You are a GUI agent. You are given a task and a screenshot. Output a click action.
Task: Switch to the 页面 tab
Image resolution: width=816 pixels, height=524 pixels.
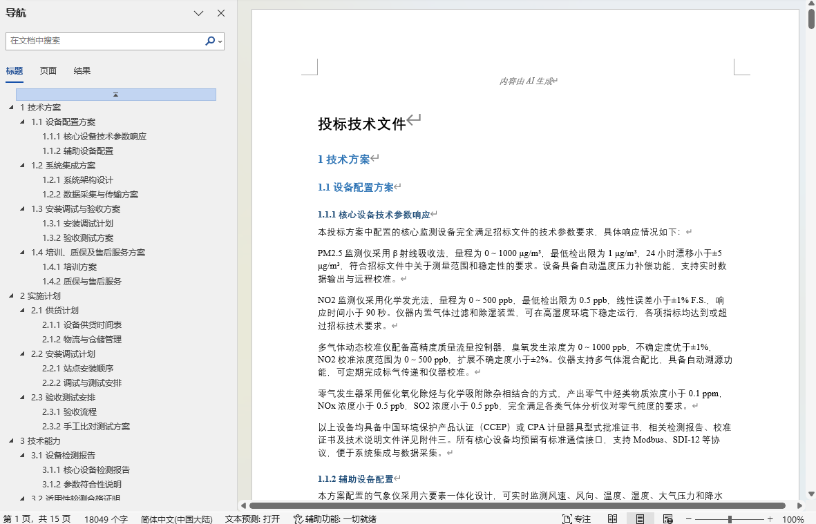pyautogui.click(x=48, y=70)
